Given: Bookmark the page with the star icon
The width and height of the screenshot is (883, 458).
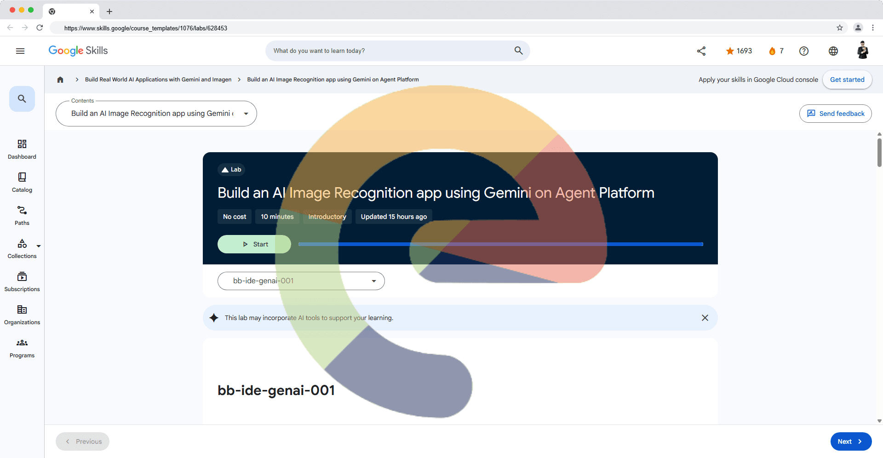Looking at the screenshot, I should click(840, 28).
